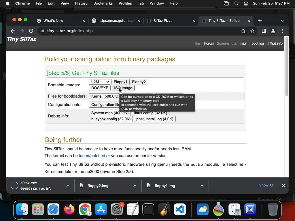This screenshot has width=295, height=221.
Task: Open the Chrome profile icon
Action: click(x=273, y=31)
